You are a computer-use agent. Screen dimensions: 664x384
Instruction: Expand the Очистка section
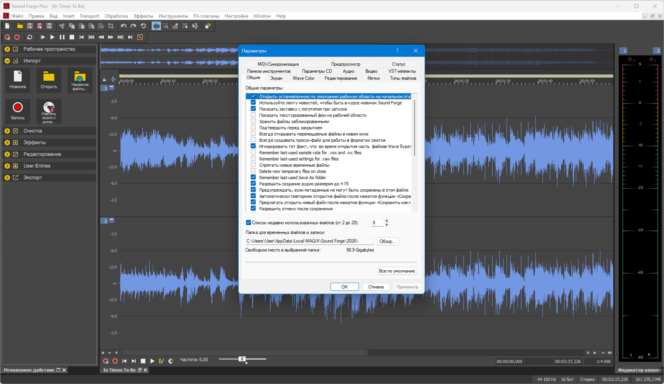[x=7, y=131]
